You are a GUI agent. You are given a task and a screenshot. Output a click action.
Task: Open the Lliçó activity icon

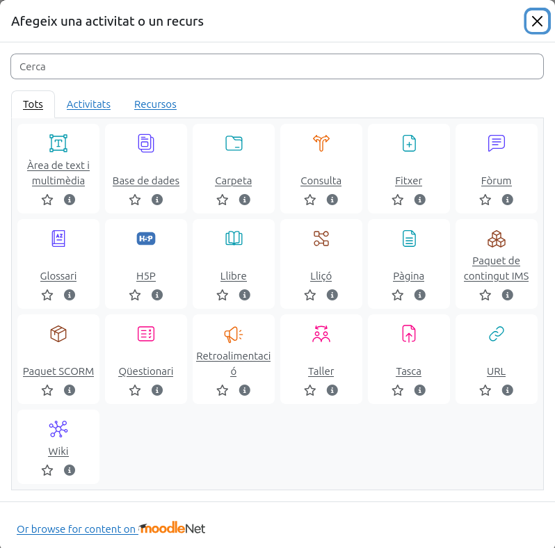coord(321,239)
